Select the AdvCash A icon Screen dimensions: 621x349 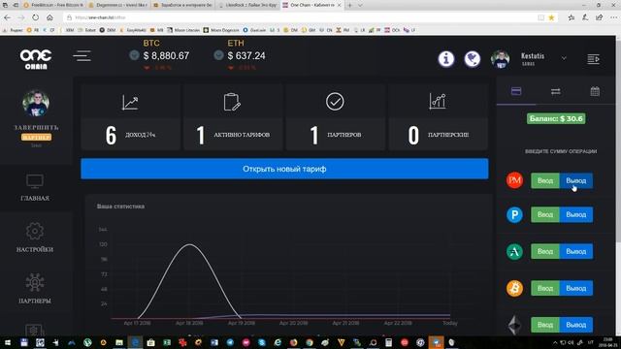coord(514,252)
